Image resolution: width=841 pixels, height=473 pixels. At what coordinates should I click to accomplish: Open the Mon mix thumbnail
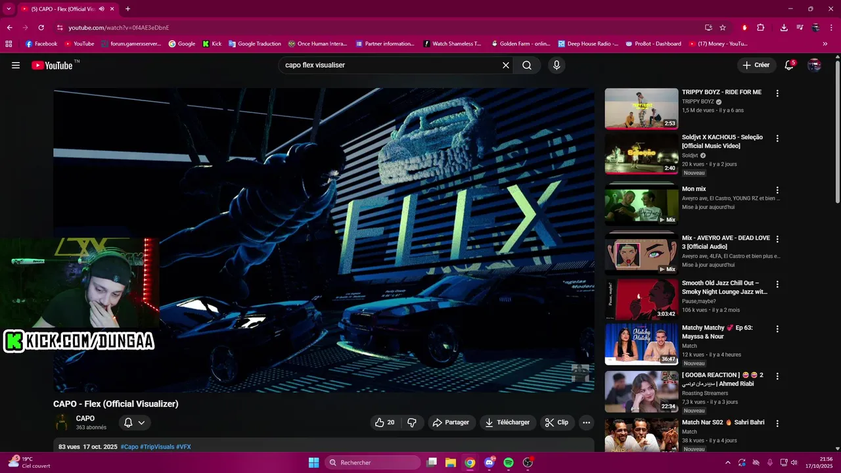coord(641,205)
